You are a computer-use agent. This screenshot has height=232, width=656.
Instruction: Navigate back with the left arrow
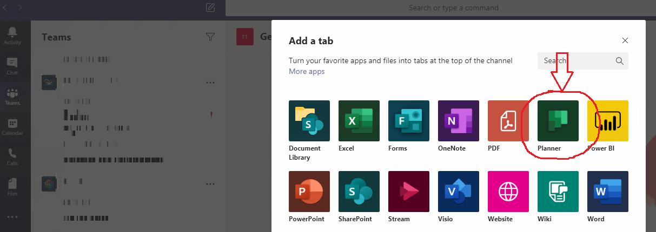click(x=5, y=8)
